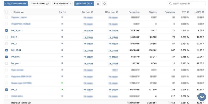Open the MK_03.04 campaign link
208x104 pixels.
click(x=16, y=50)
